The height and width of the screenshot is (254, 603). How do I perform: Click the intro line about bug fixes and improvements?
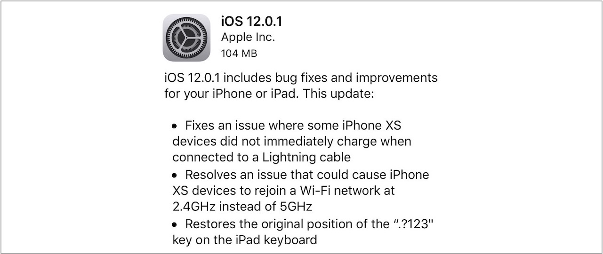(x=301, y=77)
